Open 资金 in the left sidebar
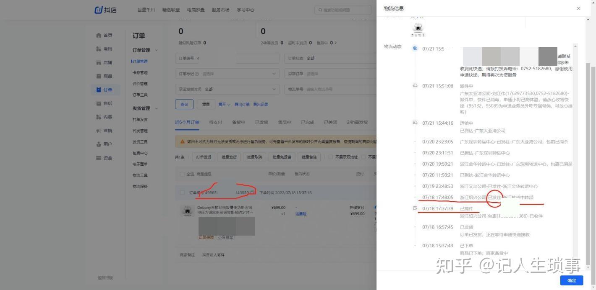Viewport: 596px width, 290px height. point(104,158)
